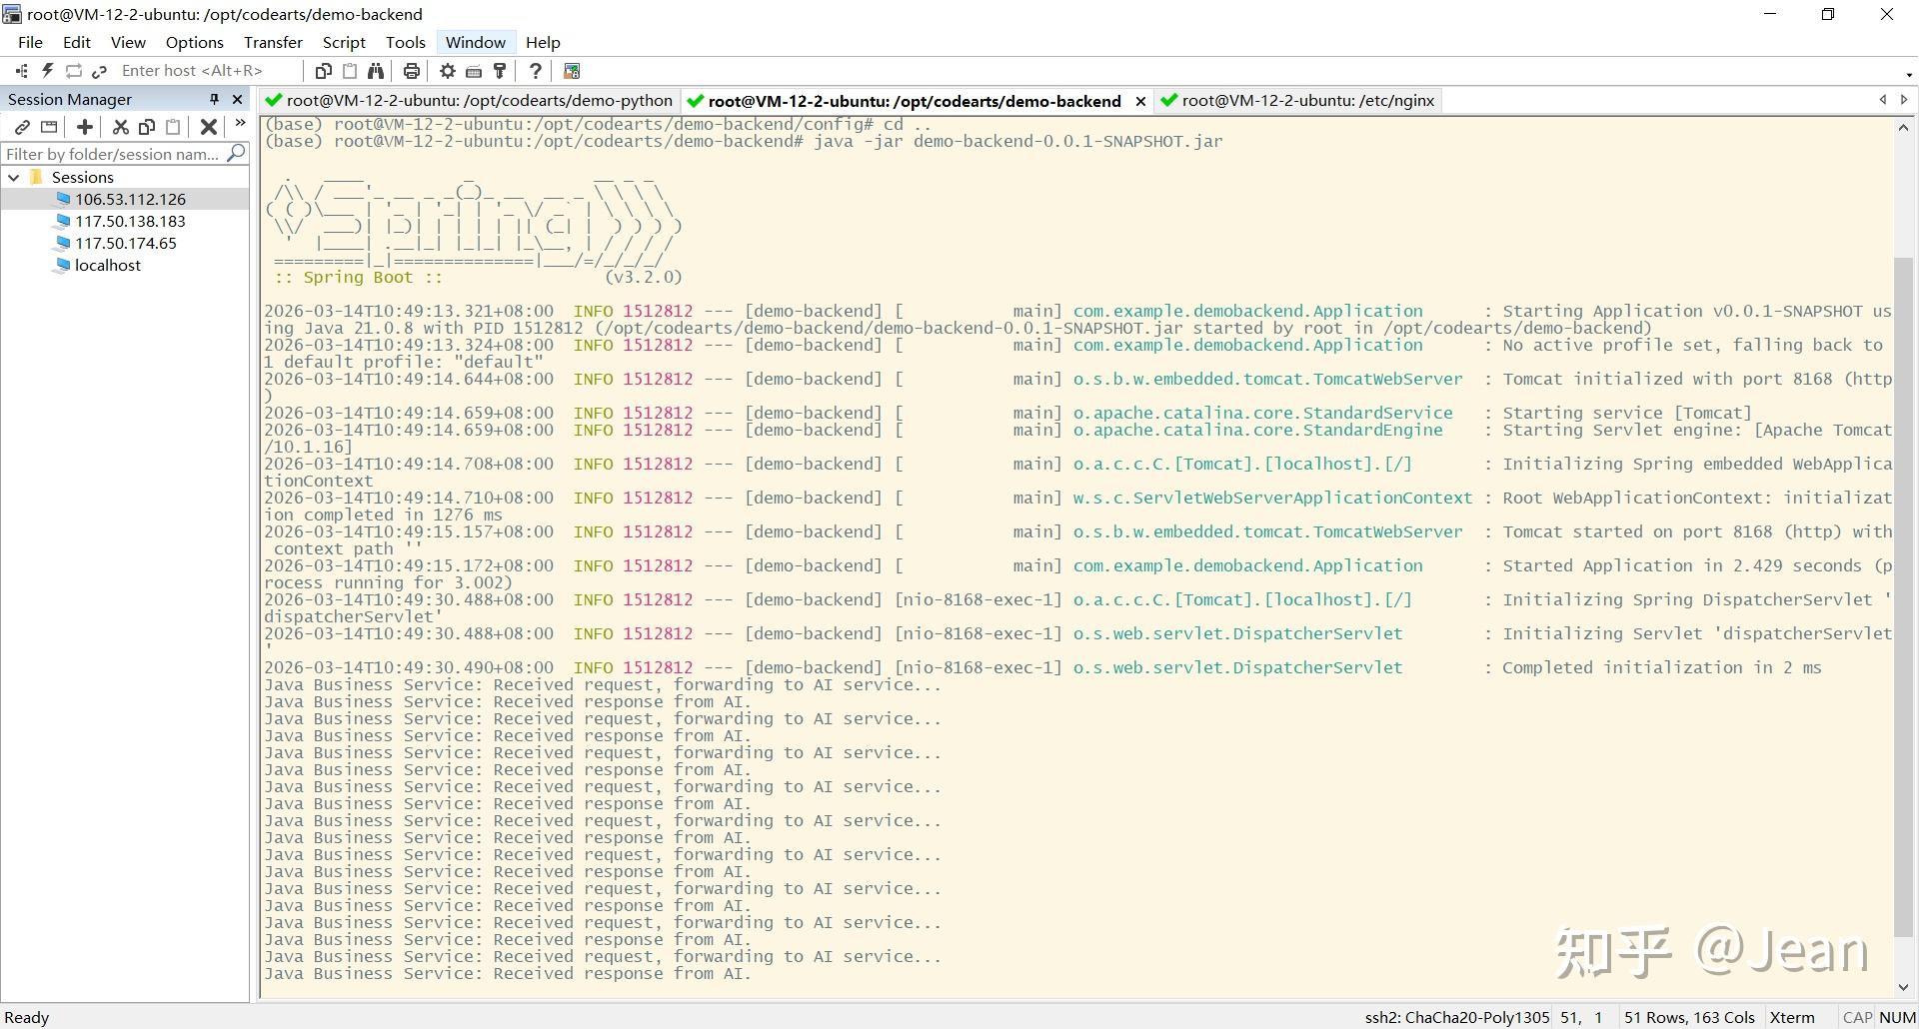Show more Session Manager toolbar options chevron
This screenshot has width=1919, height=1029.
pos(240,124)
